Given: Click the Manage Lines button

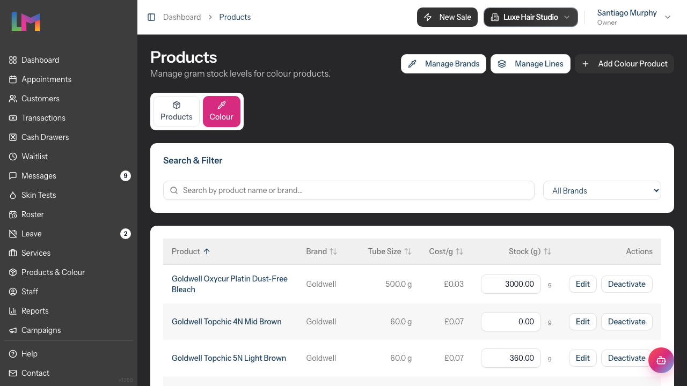Looking at the screenshot, I should pos(530,64).
